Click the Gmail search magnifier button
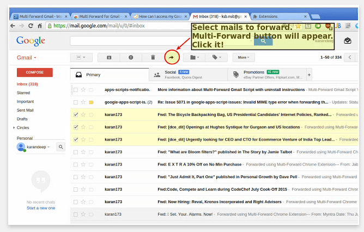Viewport: 364px width, 232px height. click(263, 41)
